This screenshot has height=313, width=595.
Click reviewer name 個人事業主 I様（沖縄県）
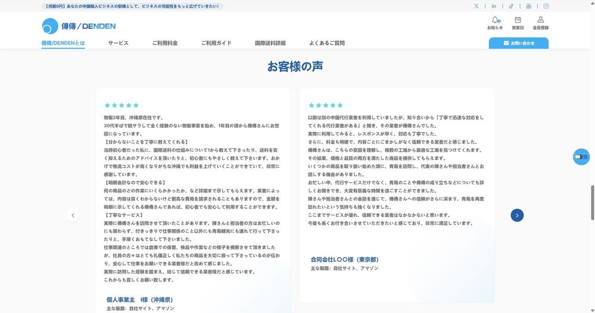coord(139,300)
